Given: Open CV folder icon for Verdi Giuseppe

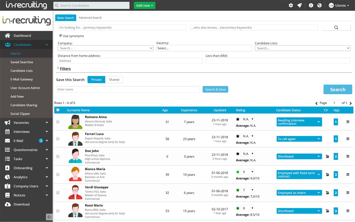Looking at the screenshot, I should [x=328, y=193].
